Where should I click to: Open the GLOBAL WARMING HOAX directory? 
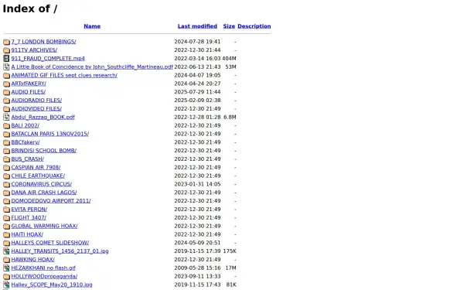(x=44, y=226)
